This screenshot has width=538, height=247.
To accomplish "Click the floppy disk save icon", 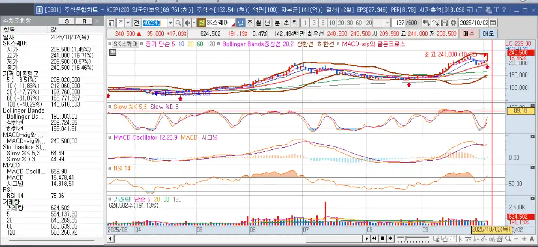I will [x=444, y=23].
